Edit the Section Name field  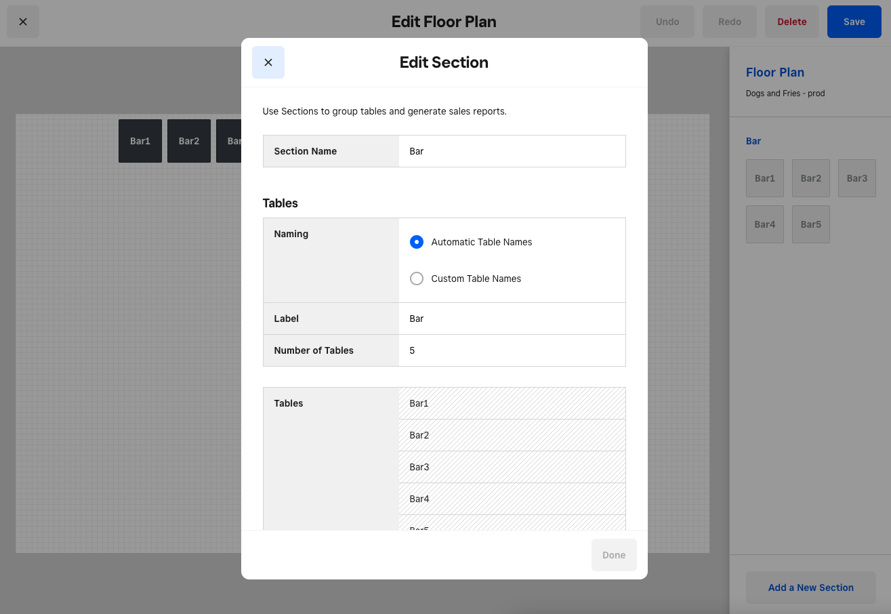point(512,151)
